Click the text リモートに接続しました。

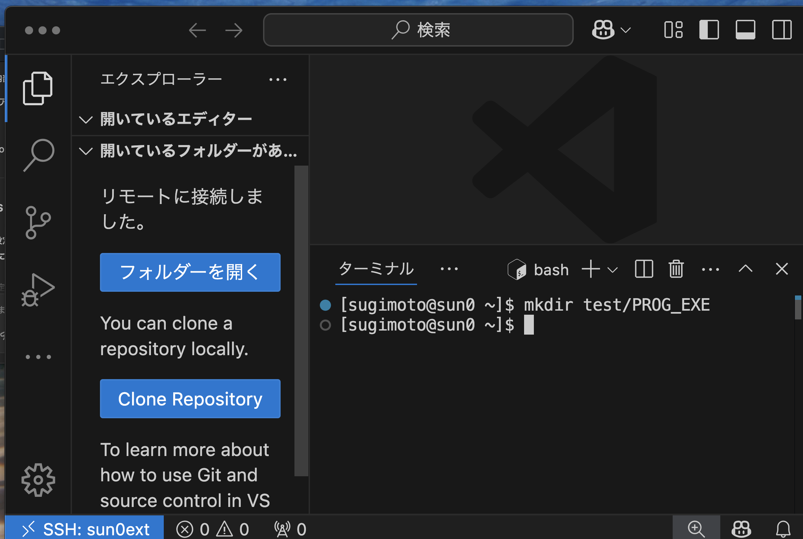click(182, 209)
